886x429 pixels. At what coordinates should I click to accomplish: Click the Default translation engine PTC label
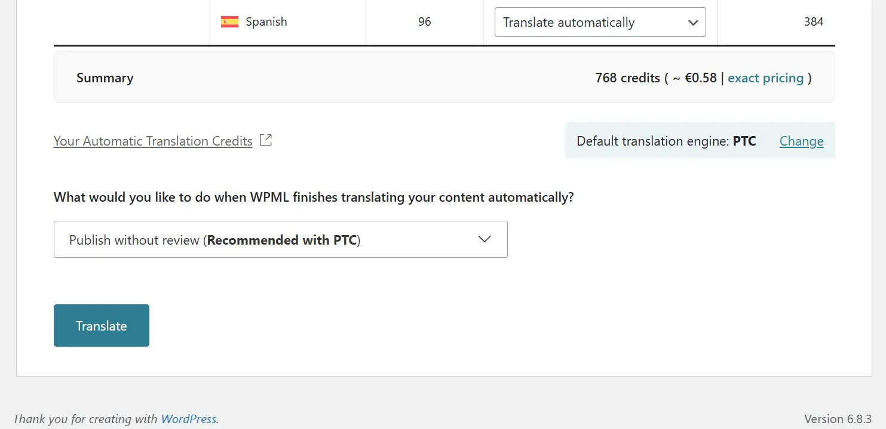point(666,141)
